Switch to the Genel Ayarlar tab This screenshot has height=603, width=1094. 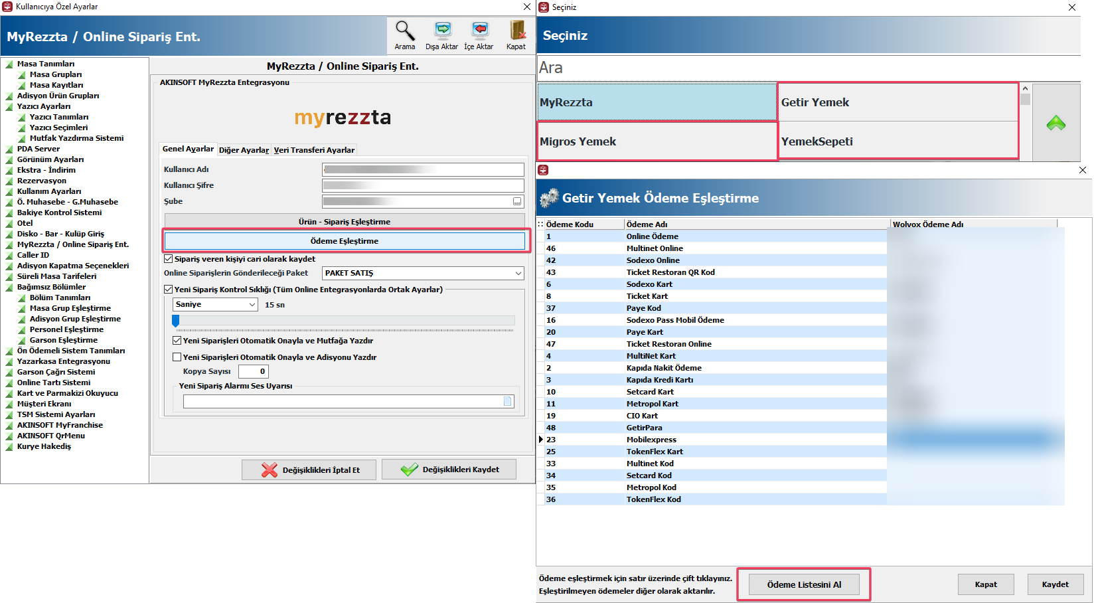click(189, 149)
